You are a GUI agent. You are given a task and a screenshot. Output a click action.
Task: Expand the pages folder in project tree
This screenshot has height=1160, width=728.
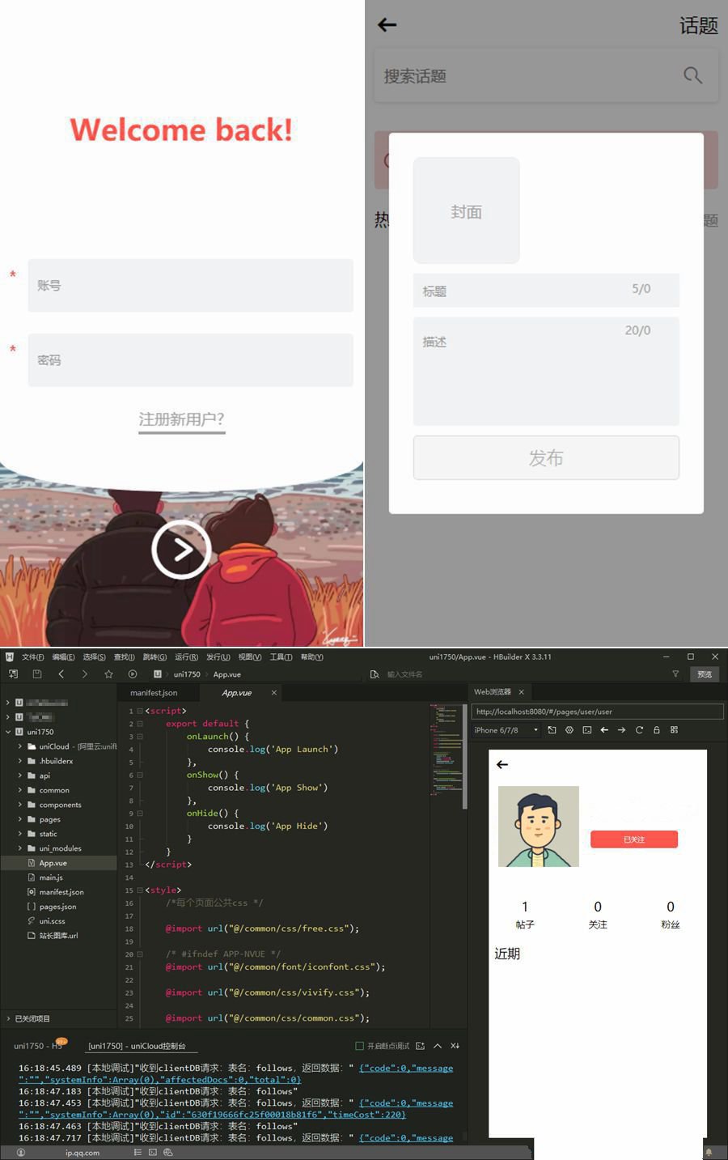(20, 819)
